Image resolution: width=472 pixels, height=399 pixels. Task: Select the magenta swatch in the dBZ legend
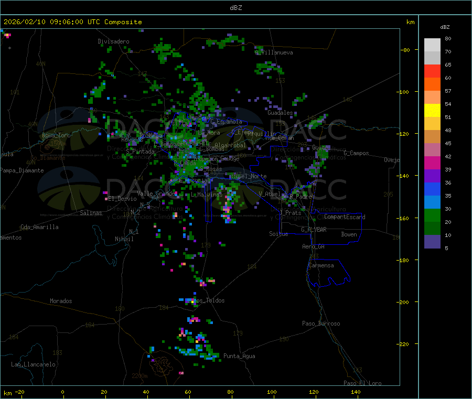point(432,163)
